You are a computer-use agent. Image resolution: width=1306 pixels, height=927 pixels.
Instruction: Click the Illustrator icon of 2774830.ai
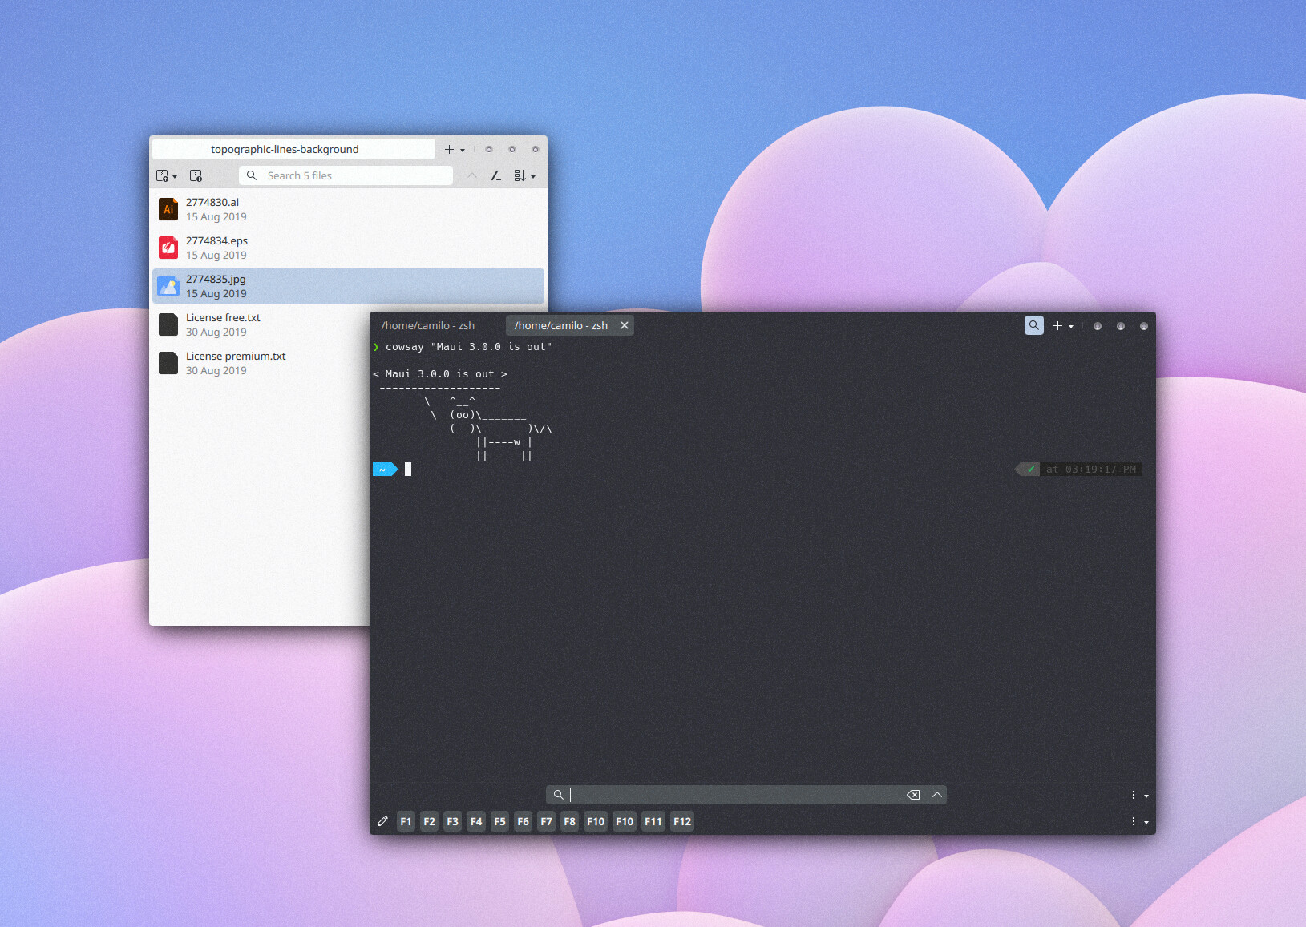168,209
